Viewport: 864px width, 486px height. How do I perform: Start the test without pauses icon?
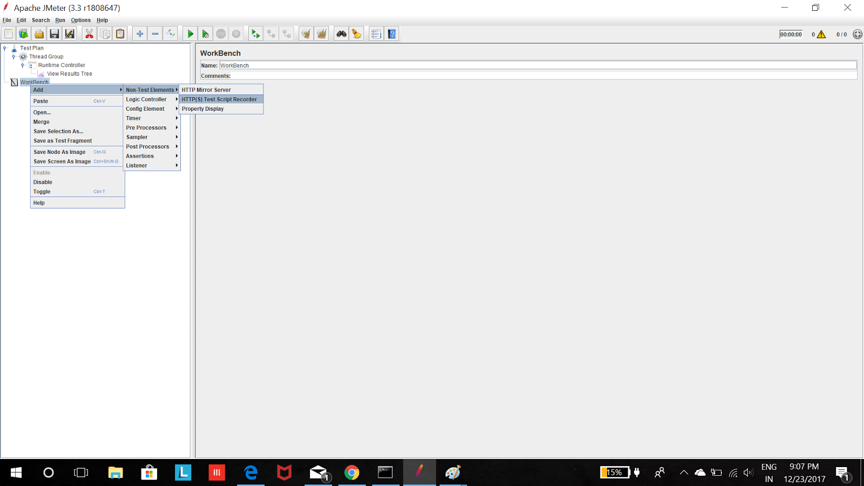[205, 33]
